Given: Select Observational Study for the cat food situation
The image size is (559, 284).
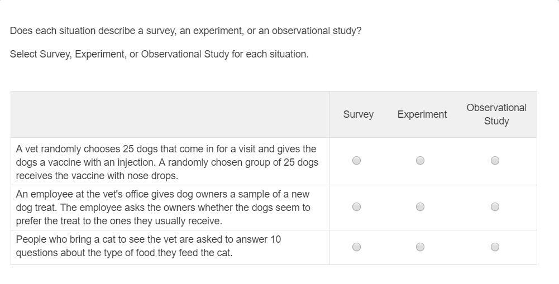Looking at the screenshot, I should point(495,247).
